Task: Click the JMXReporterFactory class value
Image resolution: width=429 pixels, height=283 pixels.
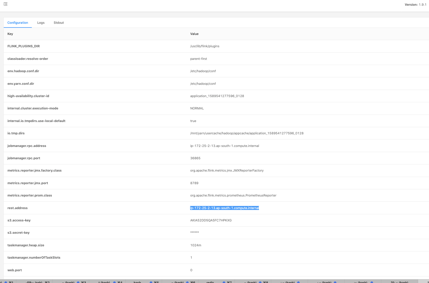Action: [227, 170]
